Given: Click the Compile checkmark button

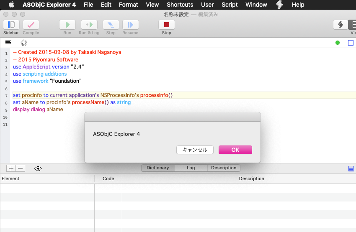Looking at the screenshot, I should pos(31,25).
